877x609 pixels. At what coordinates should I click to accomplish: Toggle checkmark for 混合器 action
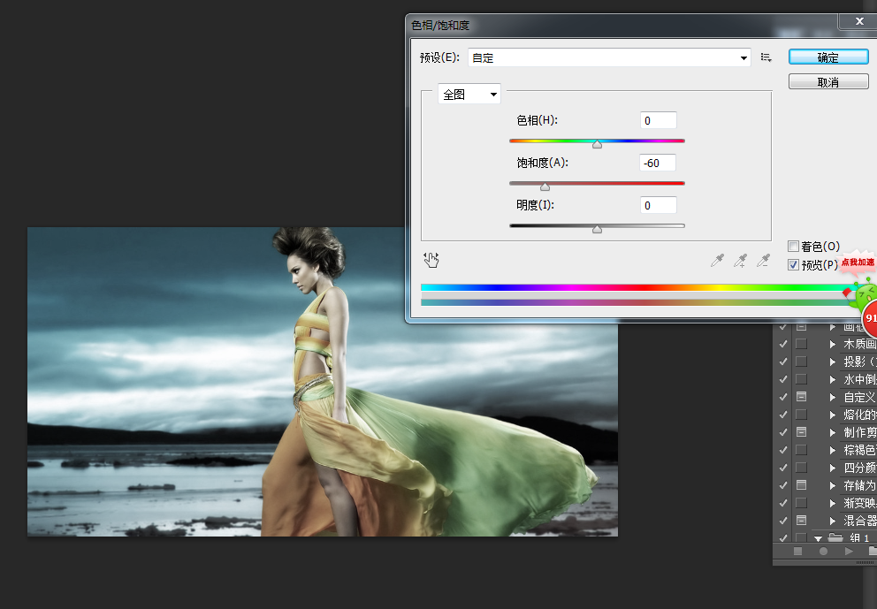click(782, 521)
